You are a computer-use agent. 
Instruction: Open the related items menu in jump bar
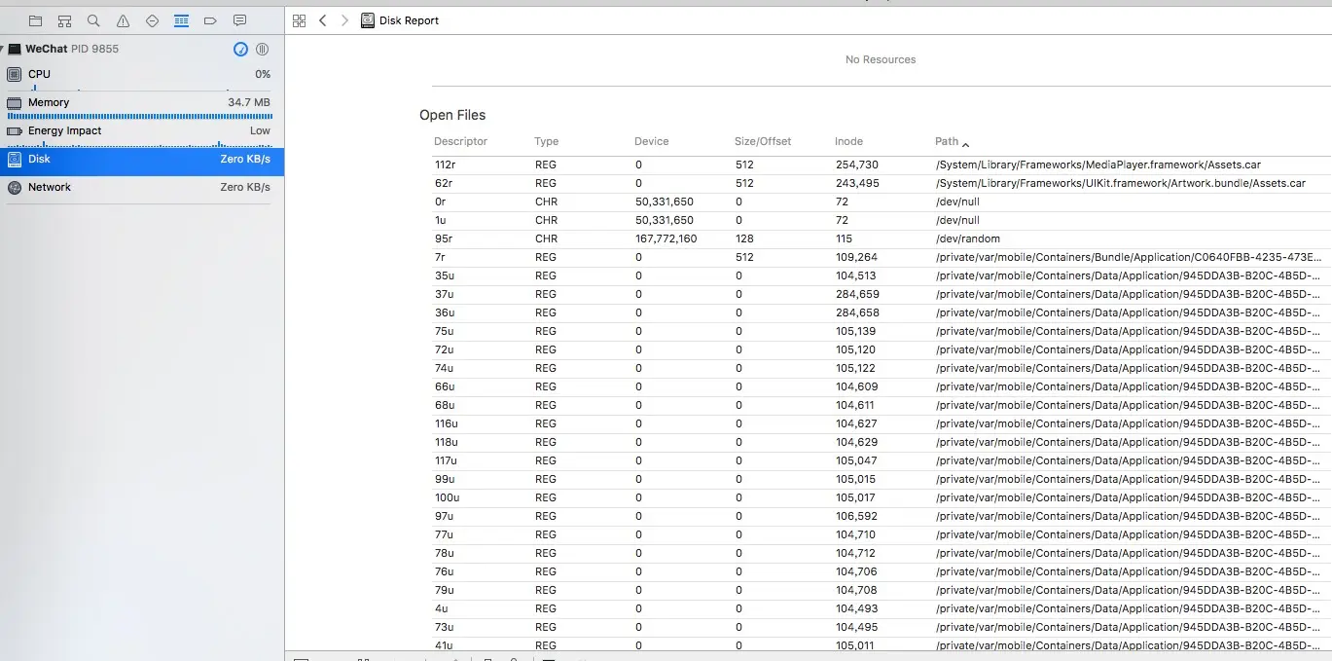(299, 19)
